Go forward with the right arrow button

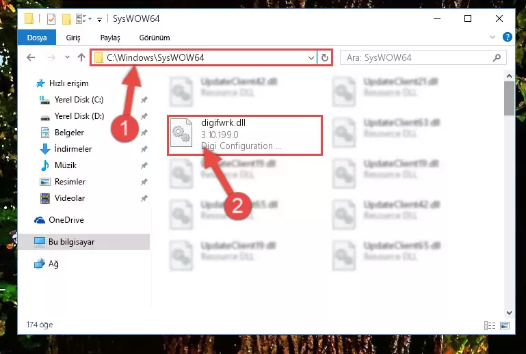pos(51,57)
